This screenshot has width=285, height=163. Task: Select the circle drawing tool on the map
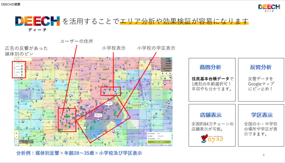(x=163, y=73)
